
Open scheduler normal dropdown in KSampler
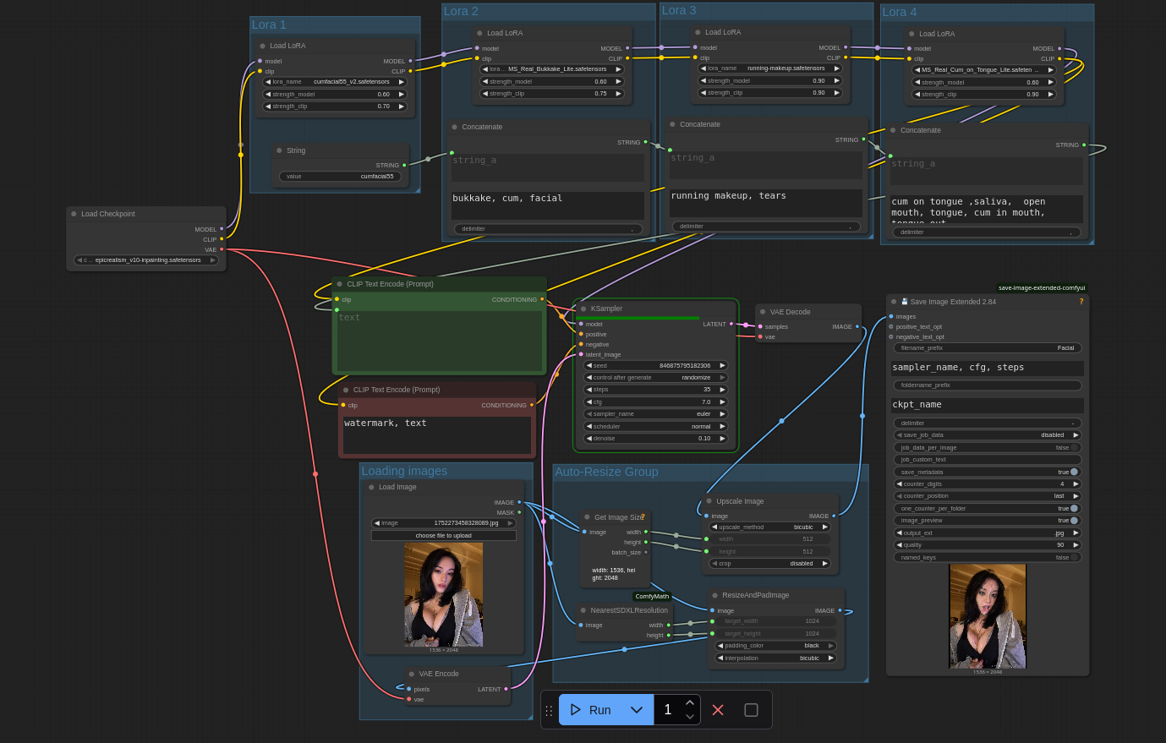(x=656, y=426)
